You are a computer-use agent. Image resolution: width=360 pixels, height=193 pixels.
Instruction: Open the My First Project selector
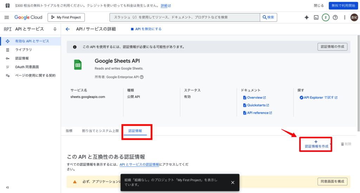[66, 17]
